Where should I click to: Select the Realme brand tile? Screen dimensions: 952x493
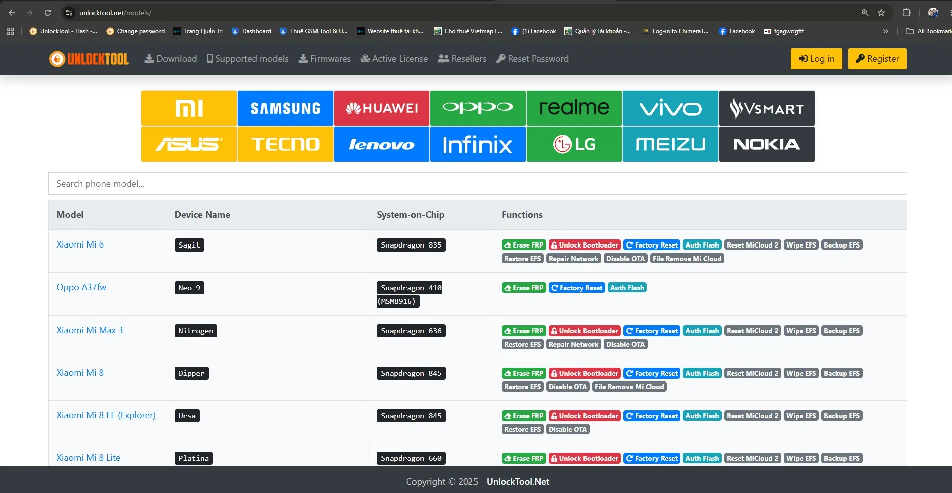[574, 108]
